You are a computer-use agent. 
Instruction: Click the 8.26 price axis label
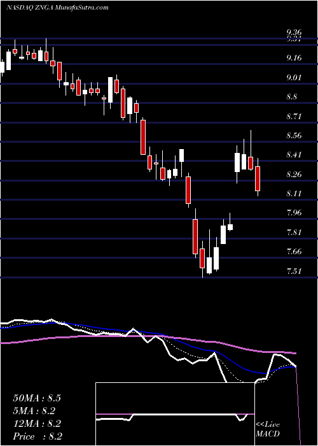(x=294, y=175)
